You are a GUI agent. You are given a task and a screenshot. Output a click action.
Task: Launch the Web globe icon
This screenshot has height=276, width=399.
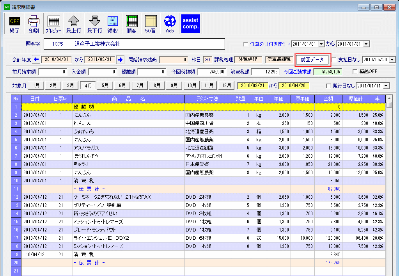click(170, 23)
